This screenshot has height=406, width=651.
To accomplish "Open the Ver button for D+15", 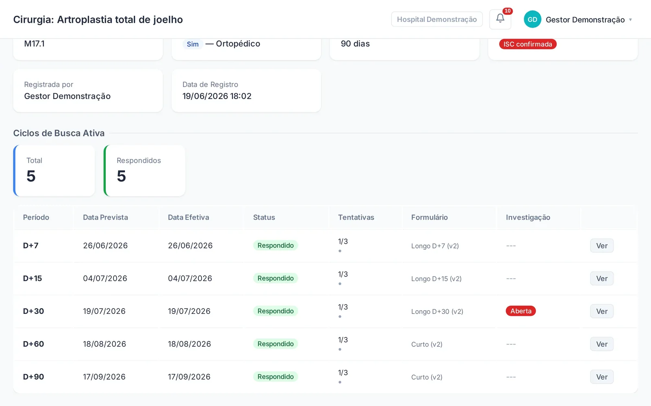I will point(602,279).
